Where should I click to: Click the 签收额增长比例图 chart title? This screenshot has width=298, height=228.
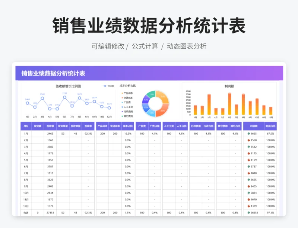[x=68, y=86]
